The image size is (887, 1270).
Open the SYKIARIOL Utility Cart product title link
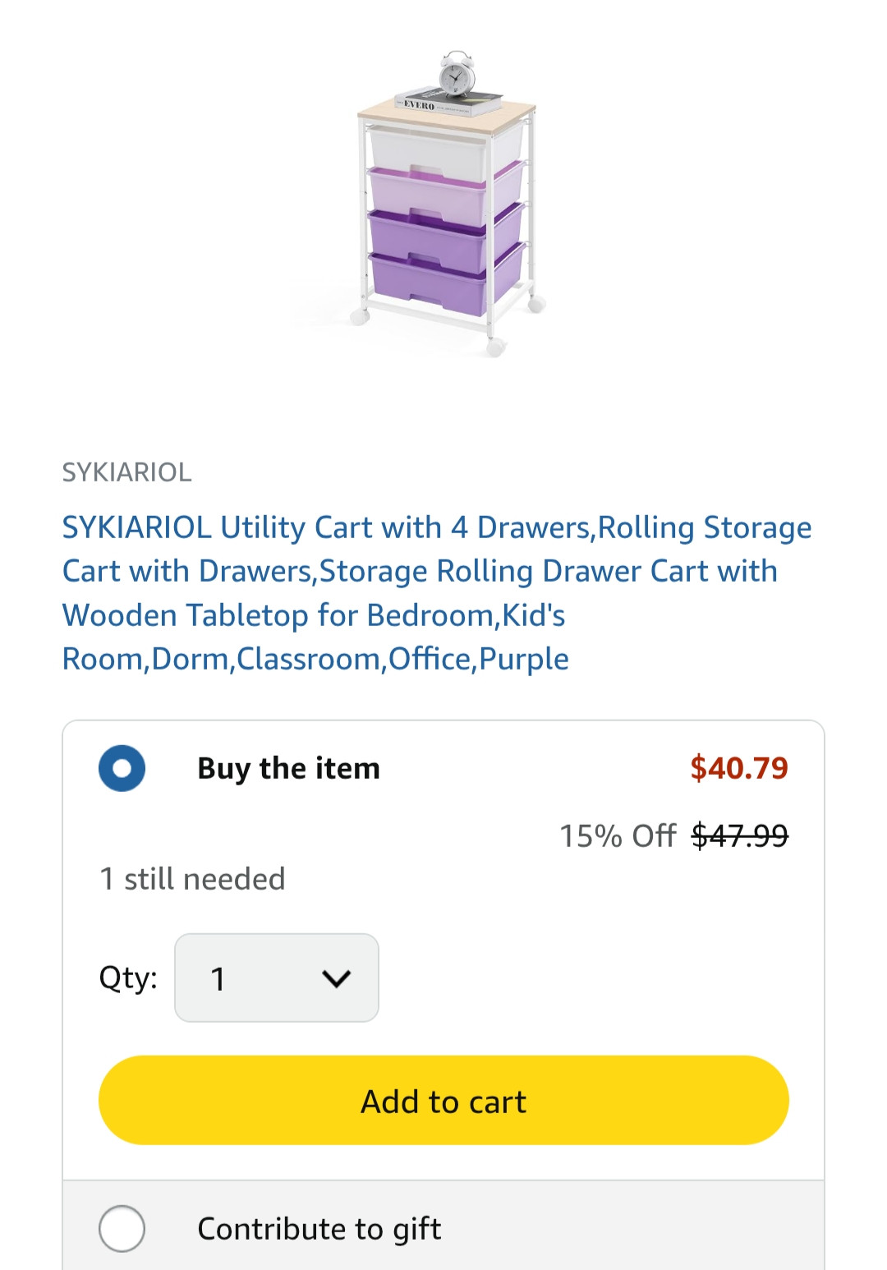[x=437, y=592]
